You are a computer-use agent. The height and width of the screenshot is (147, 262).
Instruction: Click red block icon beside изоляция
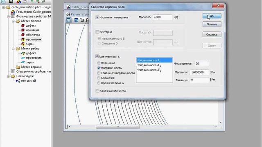(x=23, y=30)
